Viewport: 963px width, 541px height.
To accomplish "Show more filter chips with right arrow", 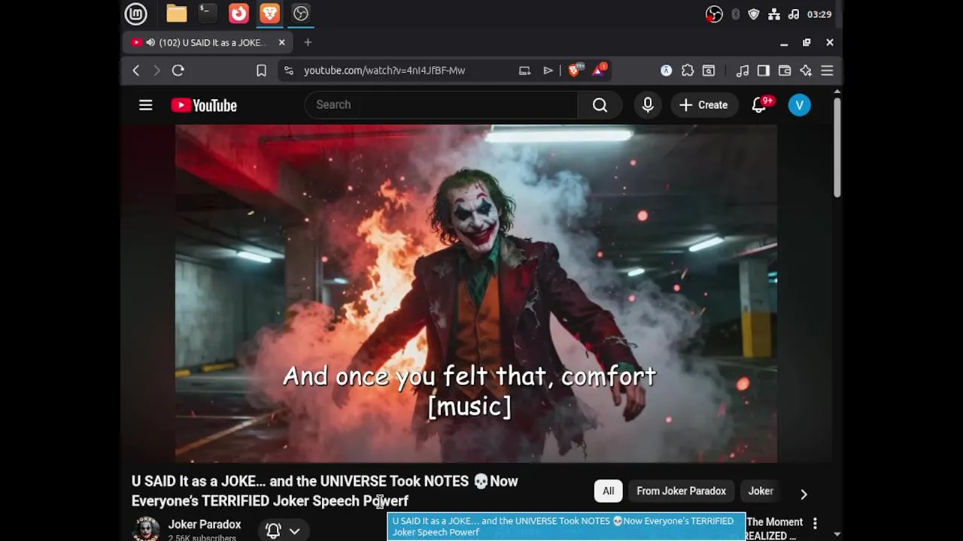I will [x=804, y=494].
